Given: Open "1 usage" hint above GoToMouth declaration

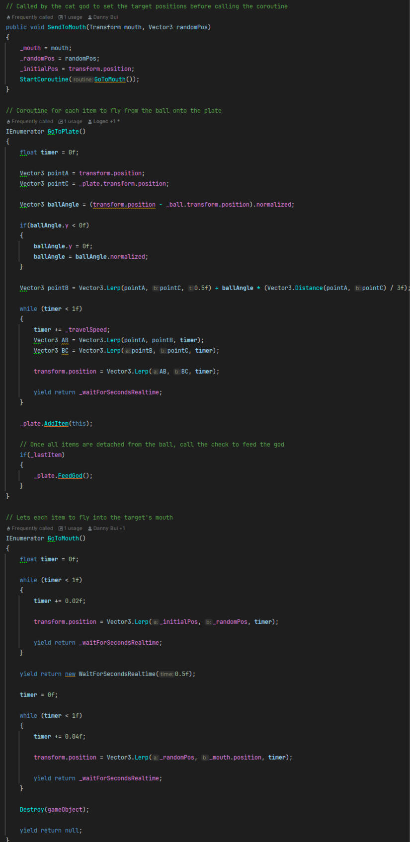Looking at the screenshot, I should click(70, 529).
